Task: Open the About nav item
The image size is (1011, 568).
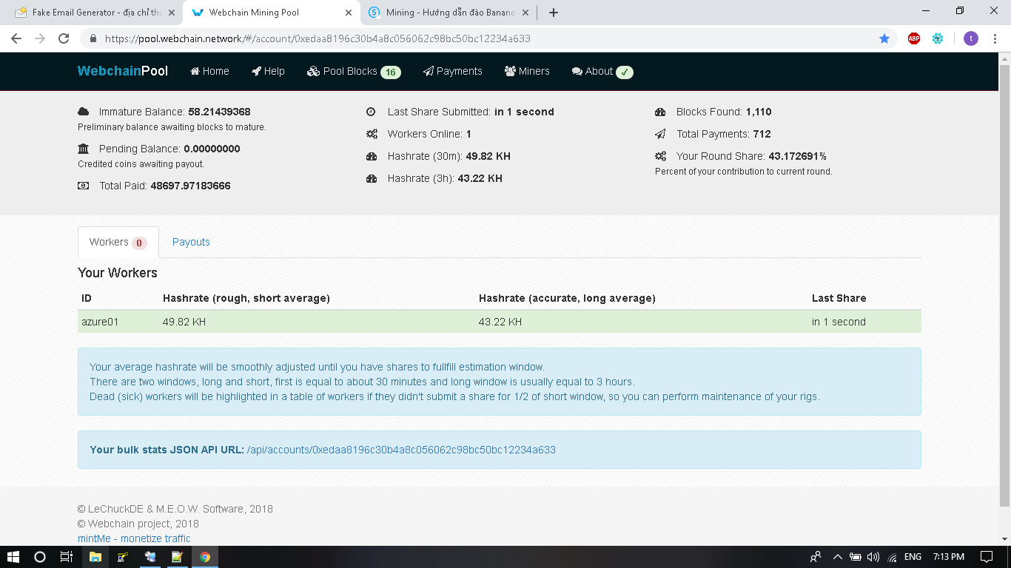Action: 602,71
